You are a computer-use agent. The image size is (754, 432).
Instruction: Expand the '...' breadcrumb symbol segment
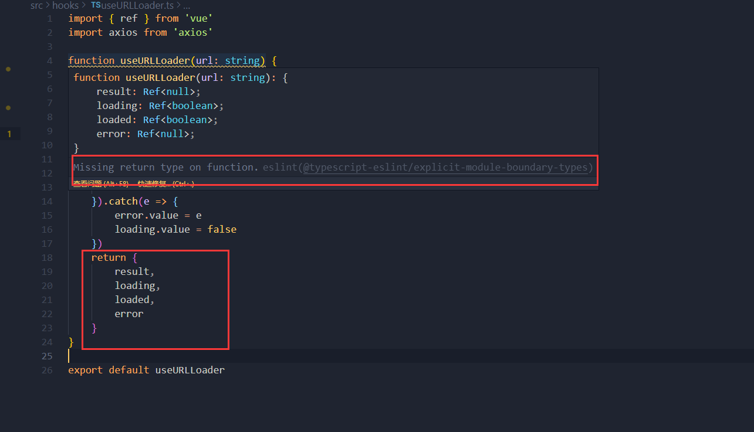tap(187, 5)
